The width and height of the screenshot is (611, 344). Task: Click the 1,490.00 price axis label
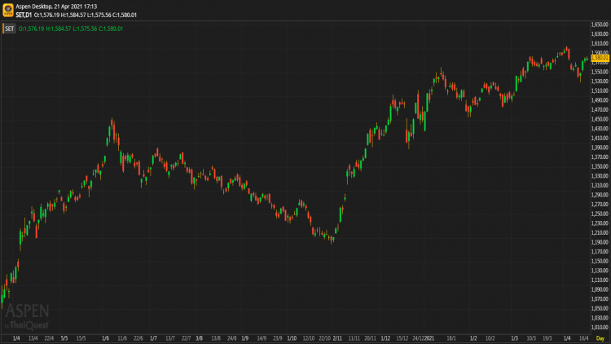click(600, 100)
